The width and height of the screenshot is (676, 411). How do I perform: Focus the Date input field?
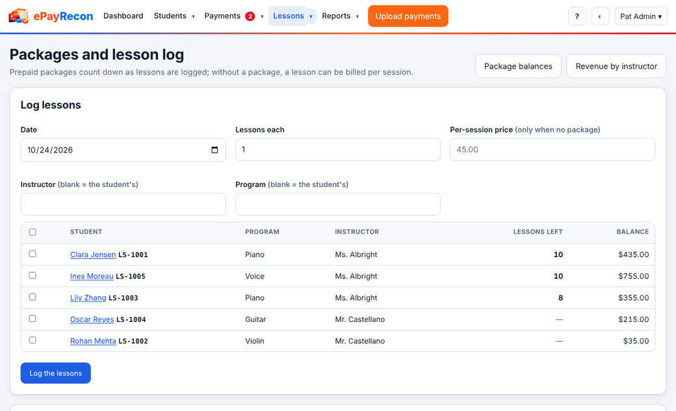[123, 150]
